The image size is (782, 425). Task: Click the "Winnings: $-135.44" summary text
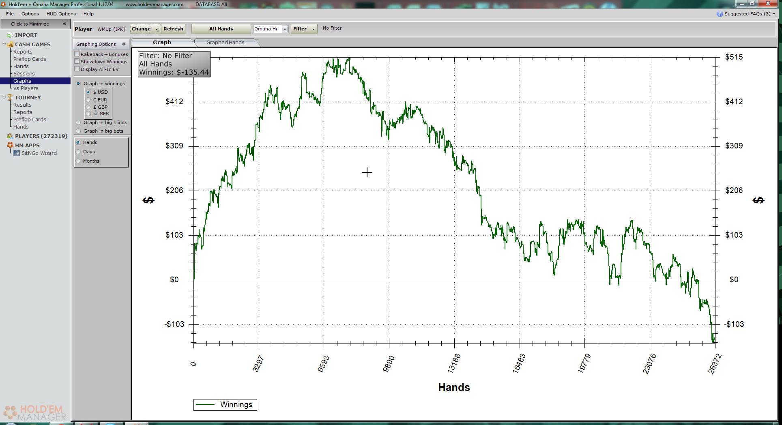click(174, 73)
